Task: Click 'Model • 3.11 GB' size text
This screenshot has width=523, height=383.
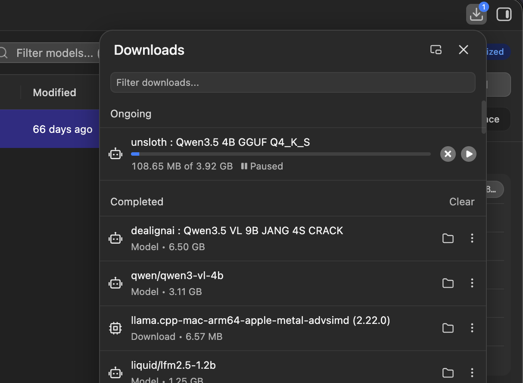Action: 166,292
